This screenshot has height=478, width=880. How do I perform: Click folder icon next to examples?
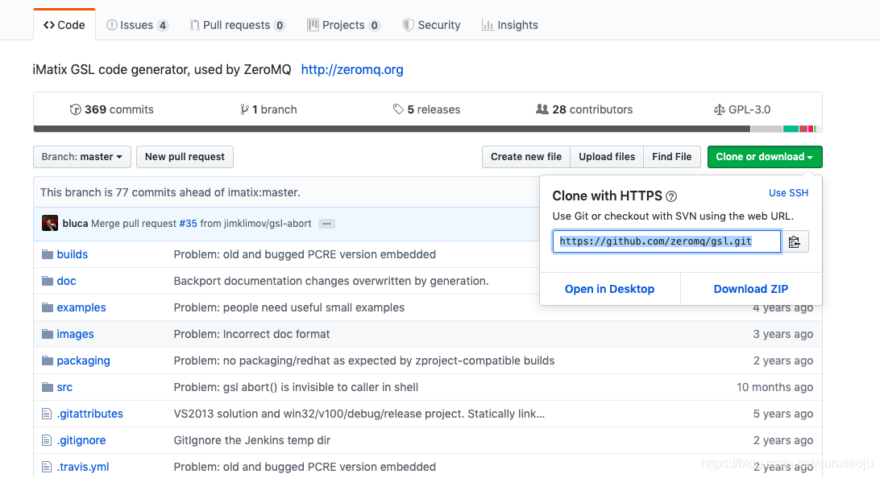pyautogui.click(x=47, y=307)
